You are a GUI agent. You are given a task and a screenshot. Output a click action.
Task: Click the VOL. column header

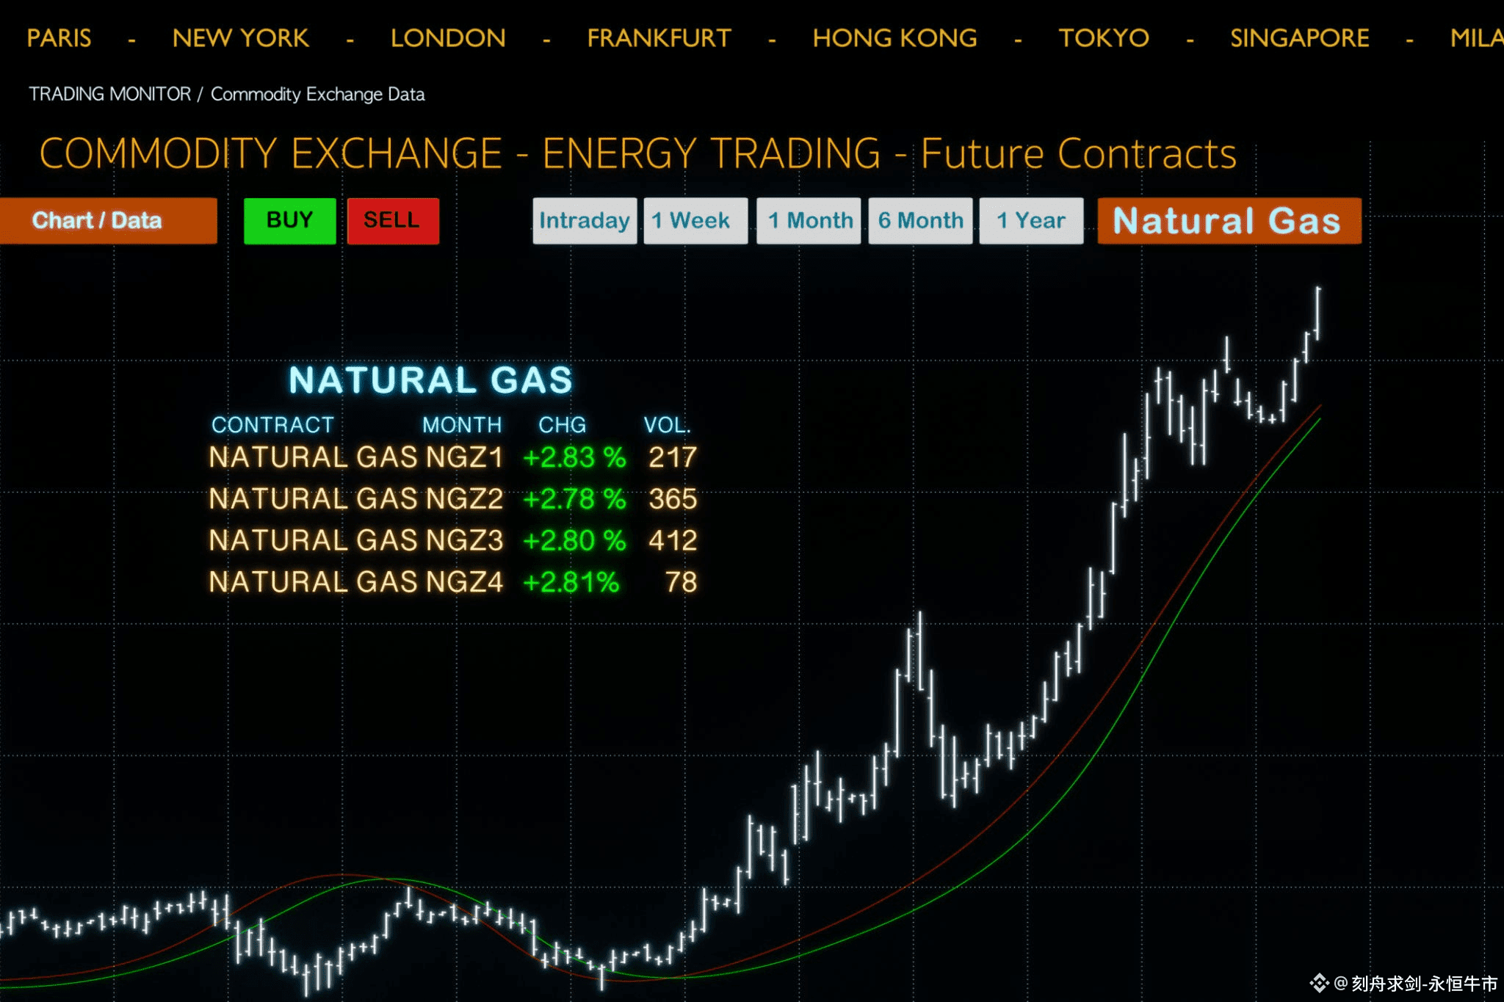(x=667, y=425)
